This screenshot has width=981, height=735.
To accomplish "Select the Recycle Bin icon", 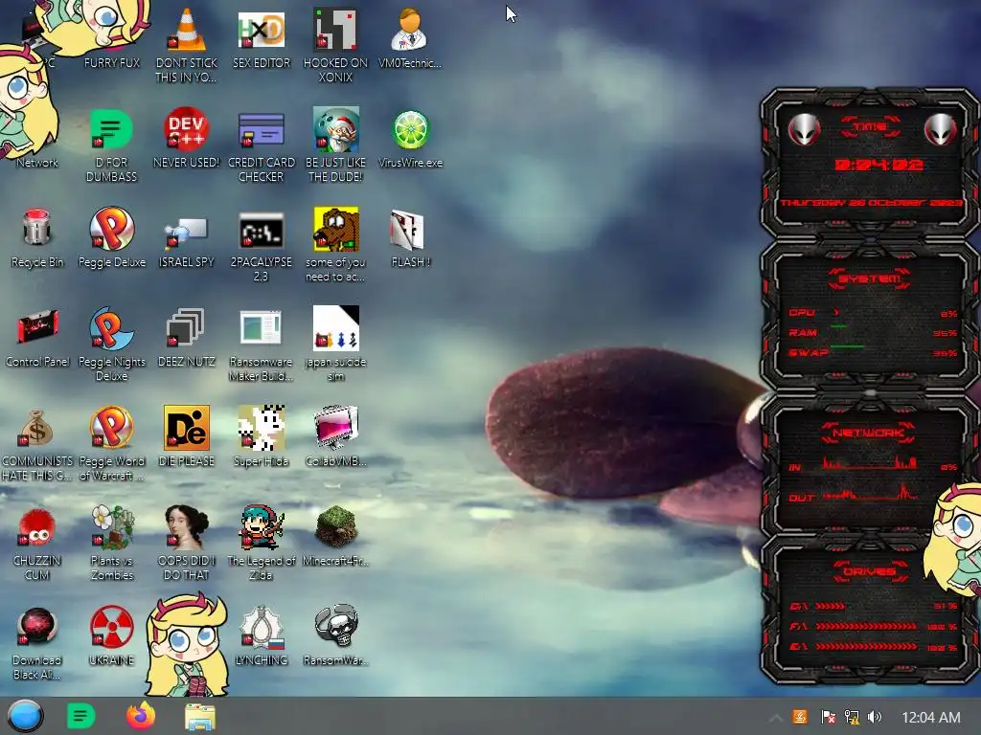I will point(37,237).
